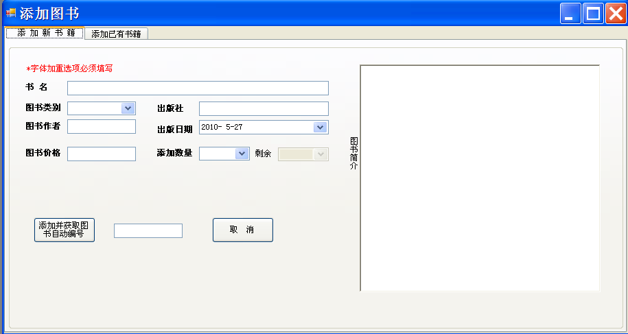Focus the 书名 text field

tap(198, 88)
